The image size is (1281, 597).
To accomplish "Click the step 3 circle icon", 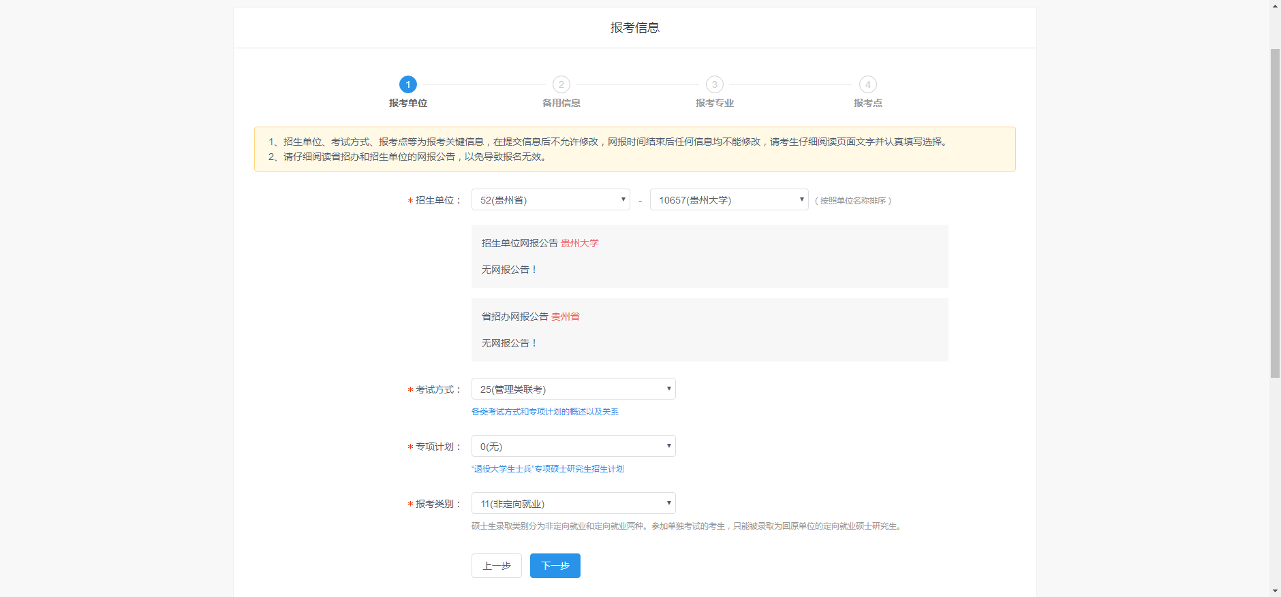I will click(x=714, y=84).
